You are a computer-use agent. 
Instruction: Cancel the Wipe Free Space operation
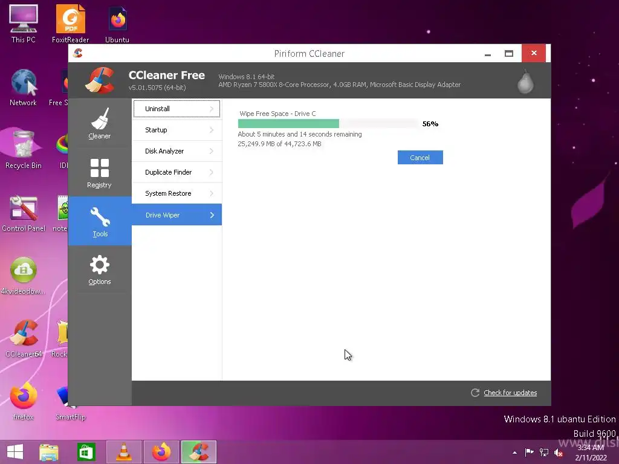tap(420, 158)
